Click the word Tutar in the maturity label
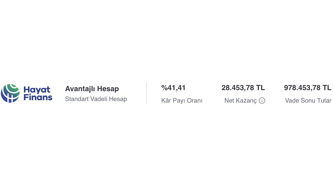 click(x=324, y=101)
